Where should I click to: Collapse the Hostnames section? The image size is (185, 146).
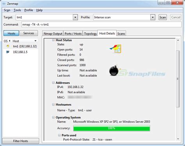coord(53,104)
